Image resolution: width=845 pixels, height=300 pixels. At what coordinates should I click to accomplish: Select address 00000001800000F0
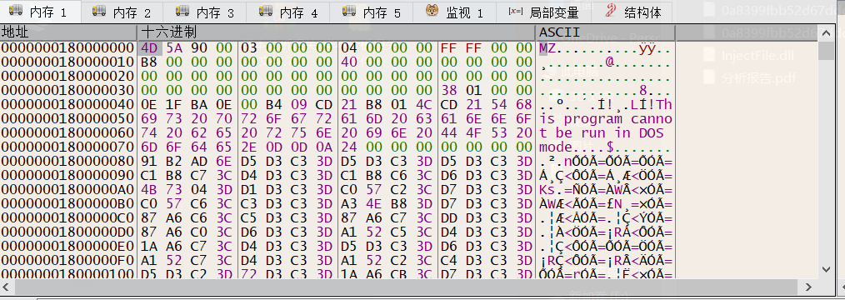67,261
